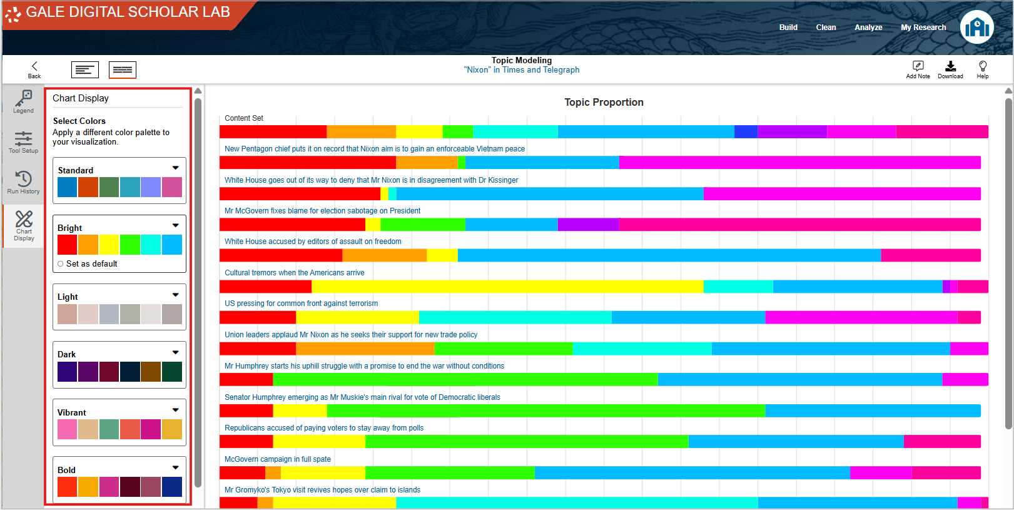Expand the Light palette dropdown arrow
This screenshot has width=1014, height=510.
176,295
